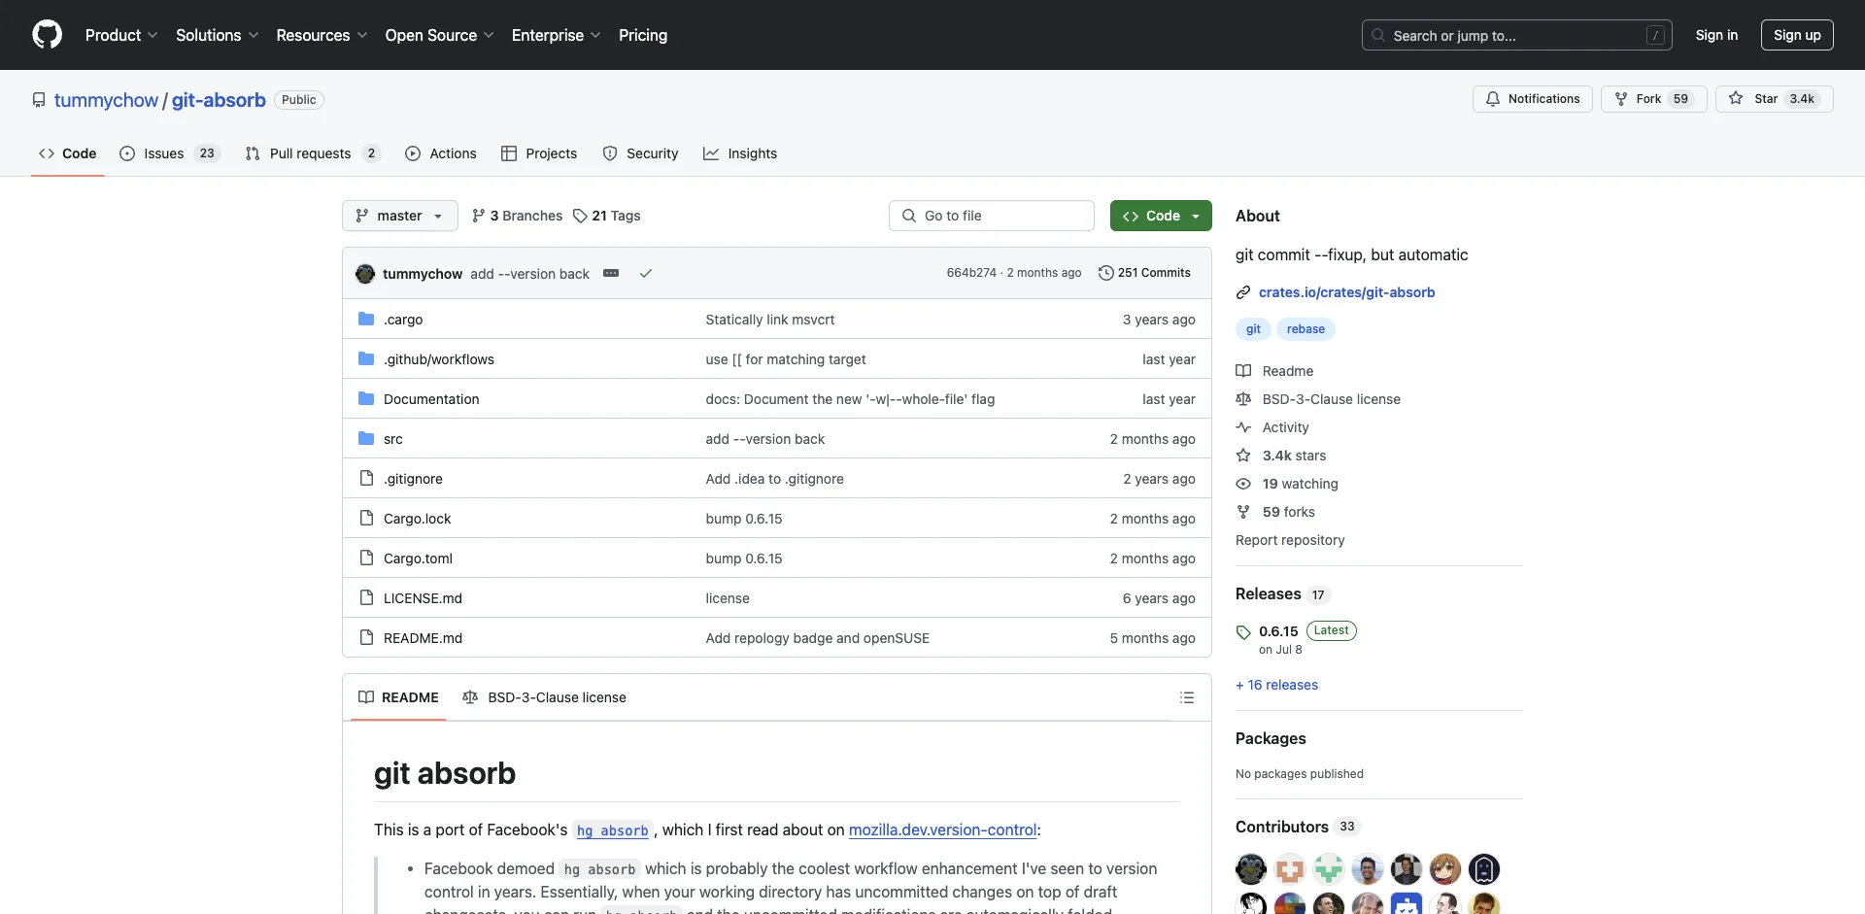Click the BSD-3-Clause scales icon in About
1865x914 pixels.
click(1243, 399)
